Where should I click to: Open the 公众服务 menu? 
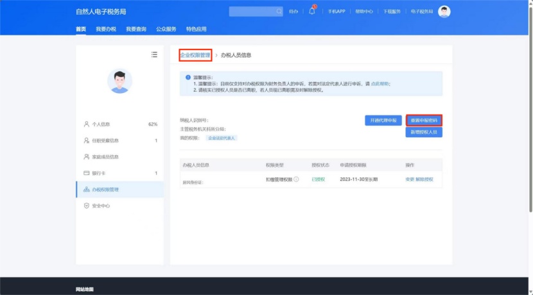point(166,29)
